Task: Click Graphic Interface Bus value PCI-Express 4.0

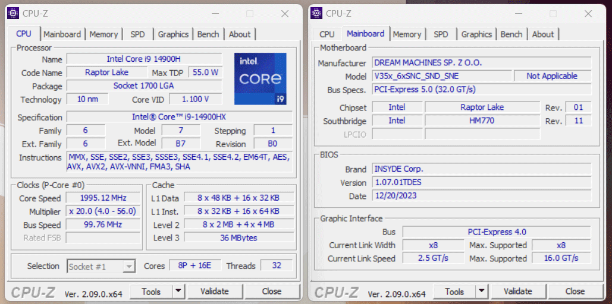Action: pos(497,232)
